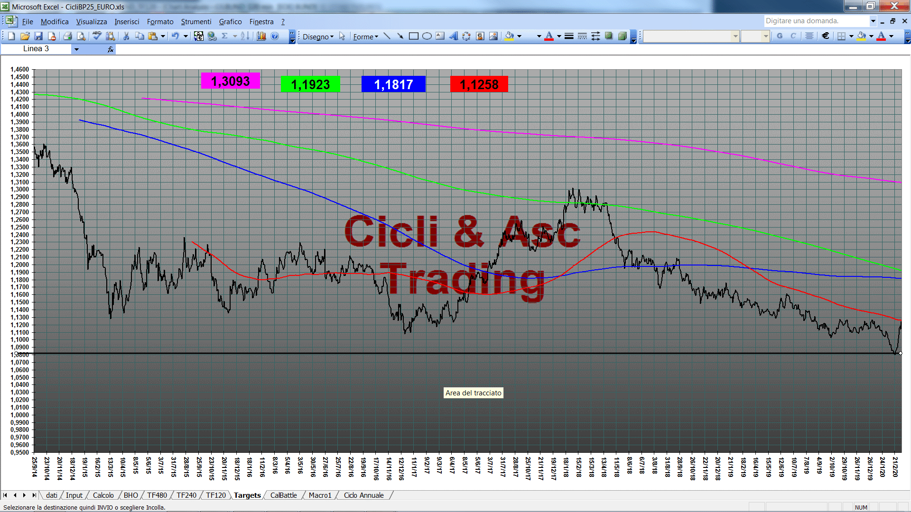Apply 3-D Style to the shape
The height and width of the screenshot is (512, 911).
[622, 37]
